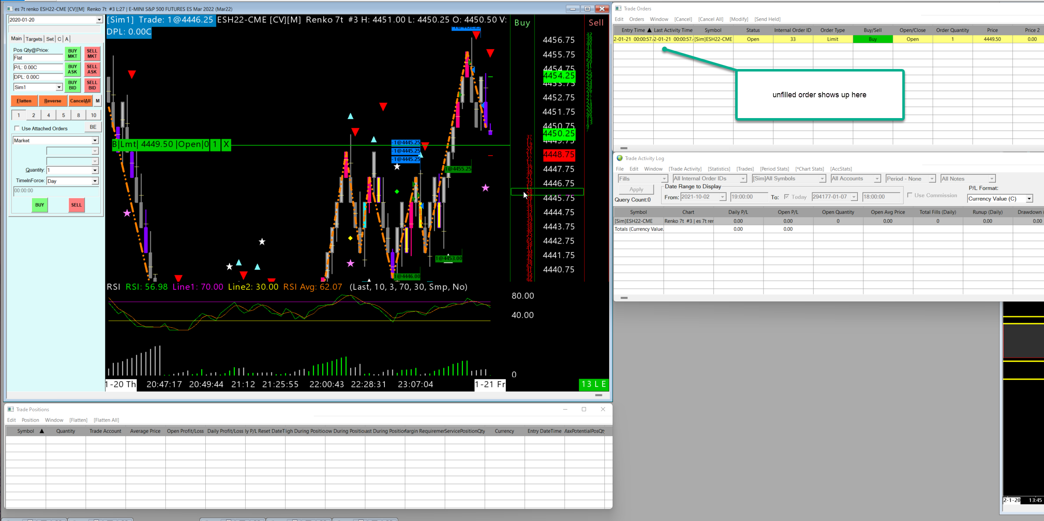Image resolution: width=1044 pixels, height=521 pixels.
Task: Open the Fills filter dropdown
Action: point(643,178)
